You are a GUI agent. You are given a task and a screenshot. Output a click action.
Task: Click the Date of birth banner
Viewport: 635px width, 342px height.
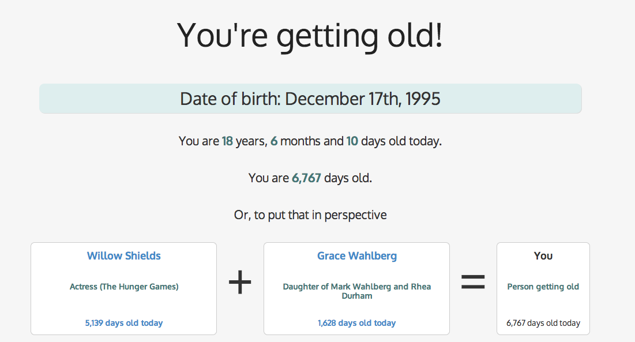point(310,99)
